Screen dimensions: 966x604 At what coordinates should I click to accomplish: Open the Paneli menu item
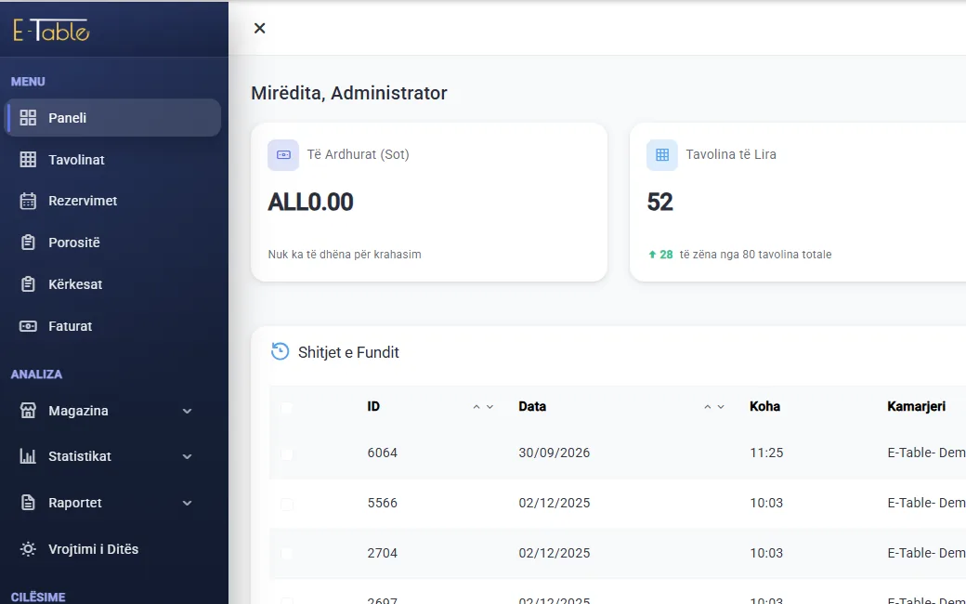tap(112, 118)
